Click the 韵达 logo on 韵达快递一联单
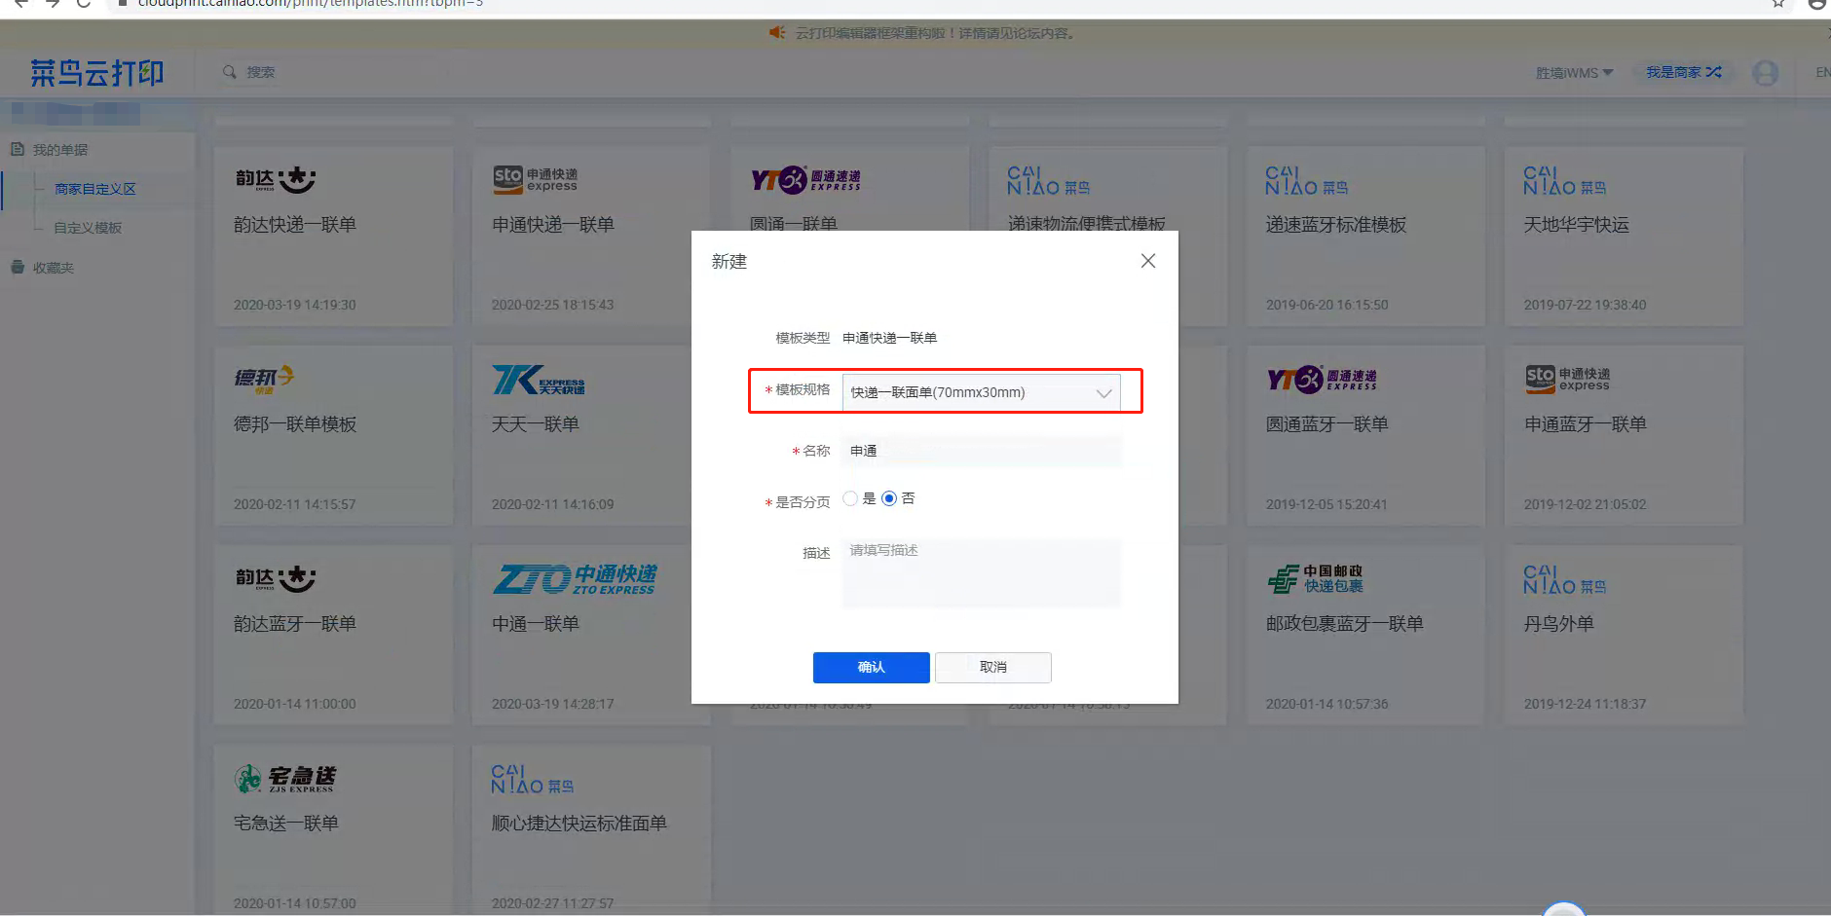 [276, 179]
